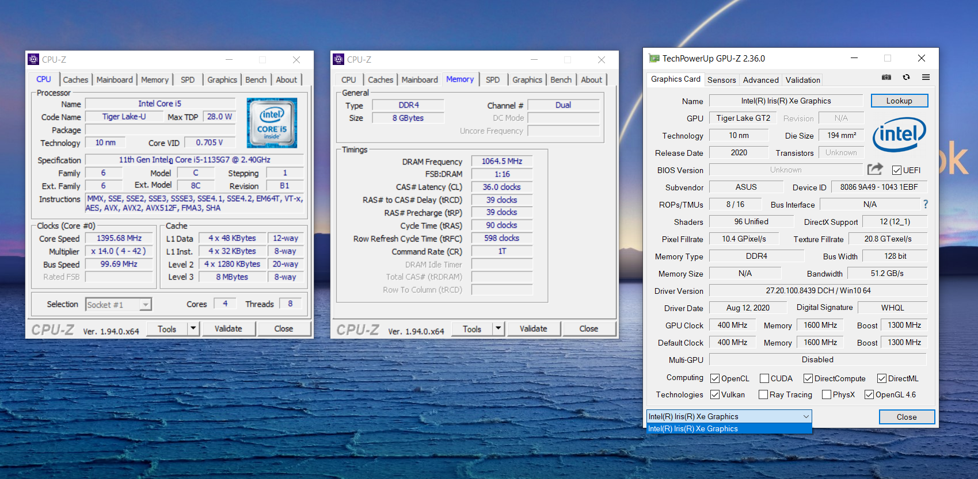Open Bench tab in left CPU-Z window
This screenshot has height=479, width=978.
(256, 80)
